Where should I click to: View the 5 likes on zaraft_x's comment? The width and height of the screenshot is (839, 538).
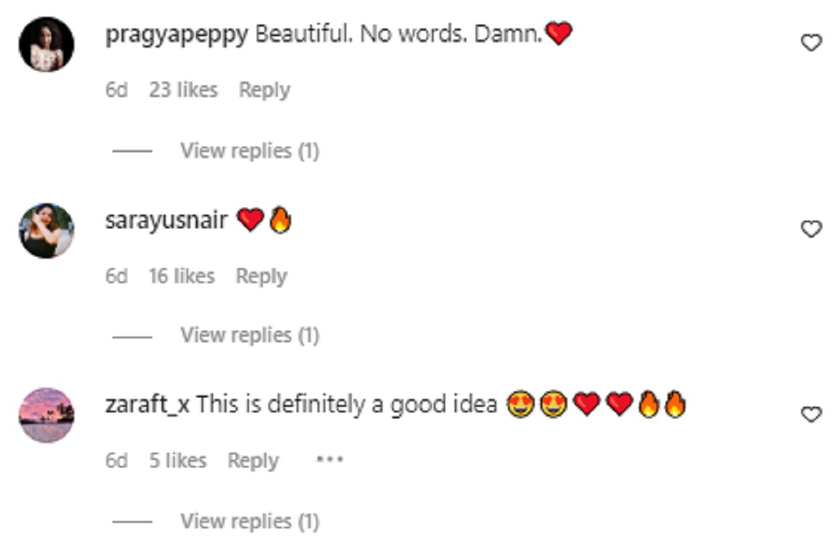pyautogui.click(x=178, y=461)
